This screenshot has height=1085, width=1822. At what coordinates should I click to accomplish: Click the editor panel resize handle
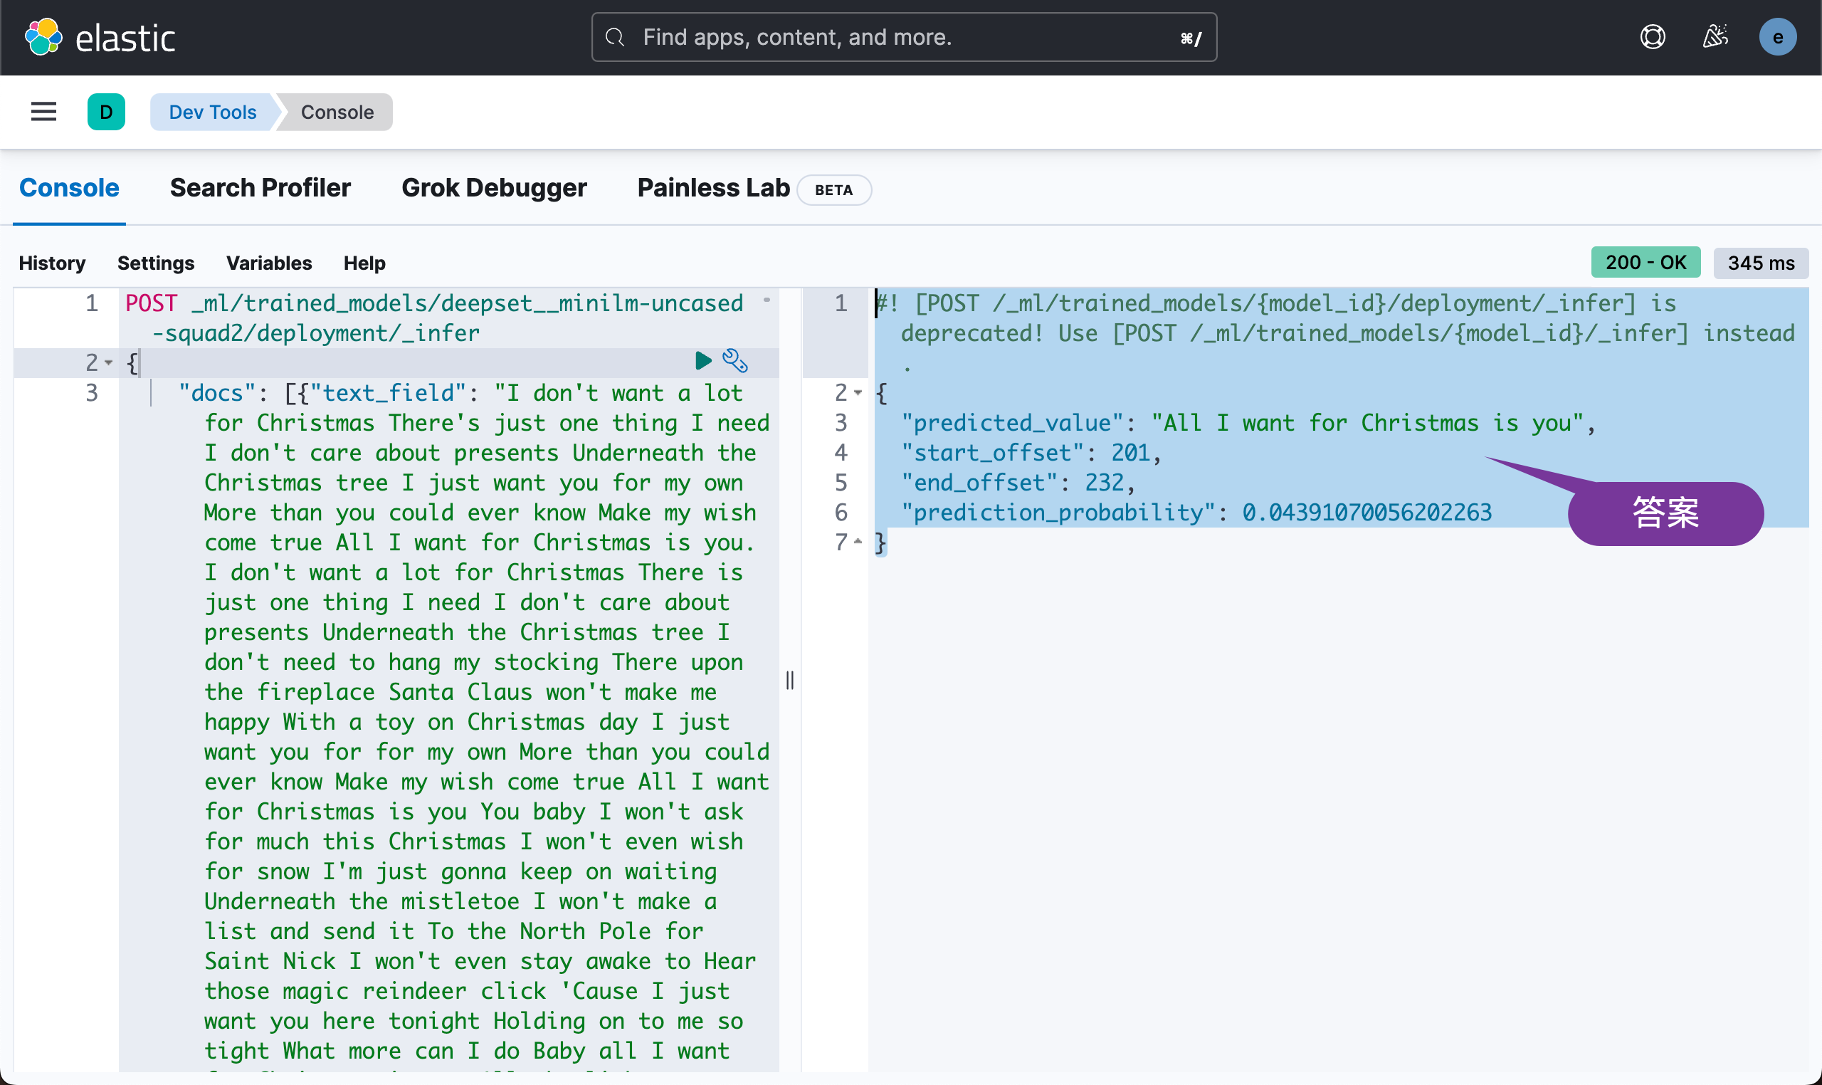(790, 680)
